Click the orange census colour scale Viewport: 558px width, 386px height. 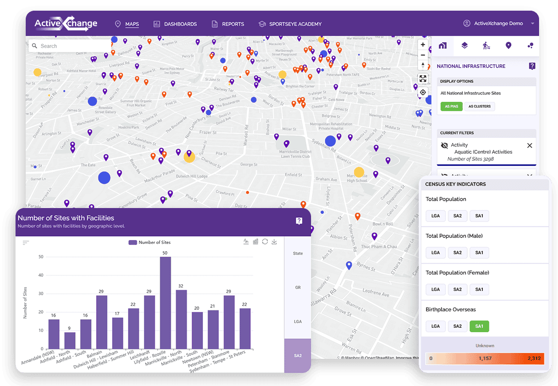[x=485, y=358]
